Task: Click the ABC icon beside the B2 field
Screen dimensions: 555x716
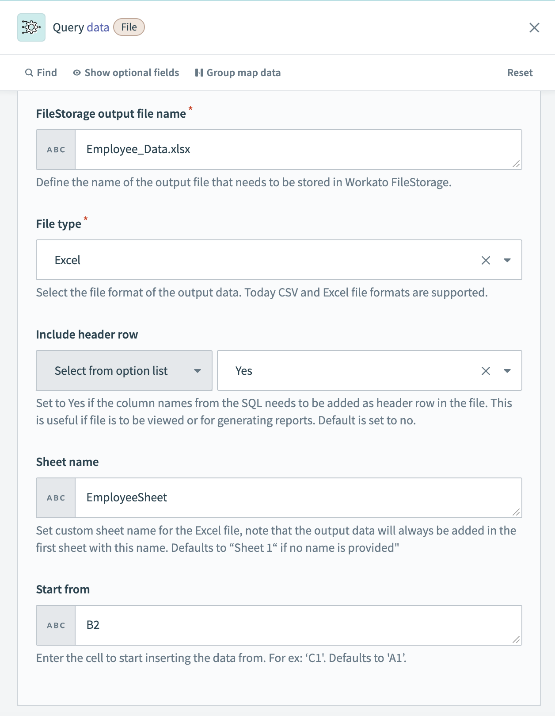Action: (55, 625)
